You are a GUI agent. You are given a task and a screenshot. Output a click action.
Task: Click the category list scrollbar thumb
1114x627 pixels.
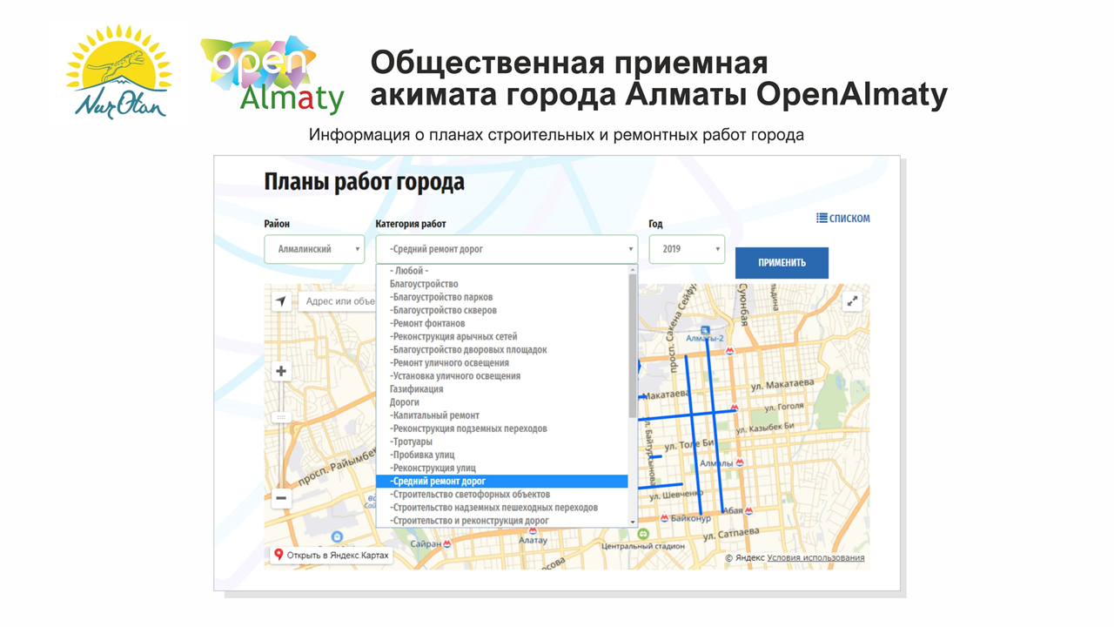click(633, 346)
